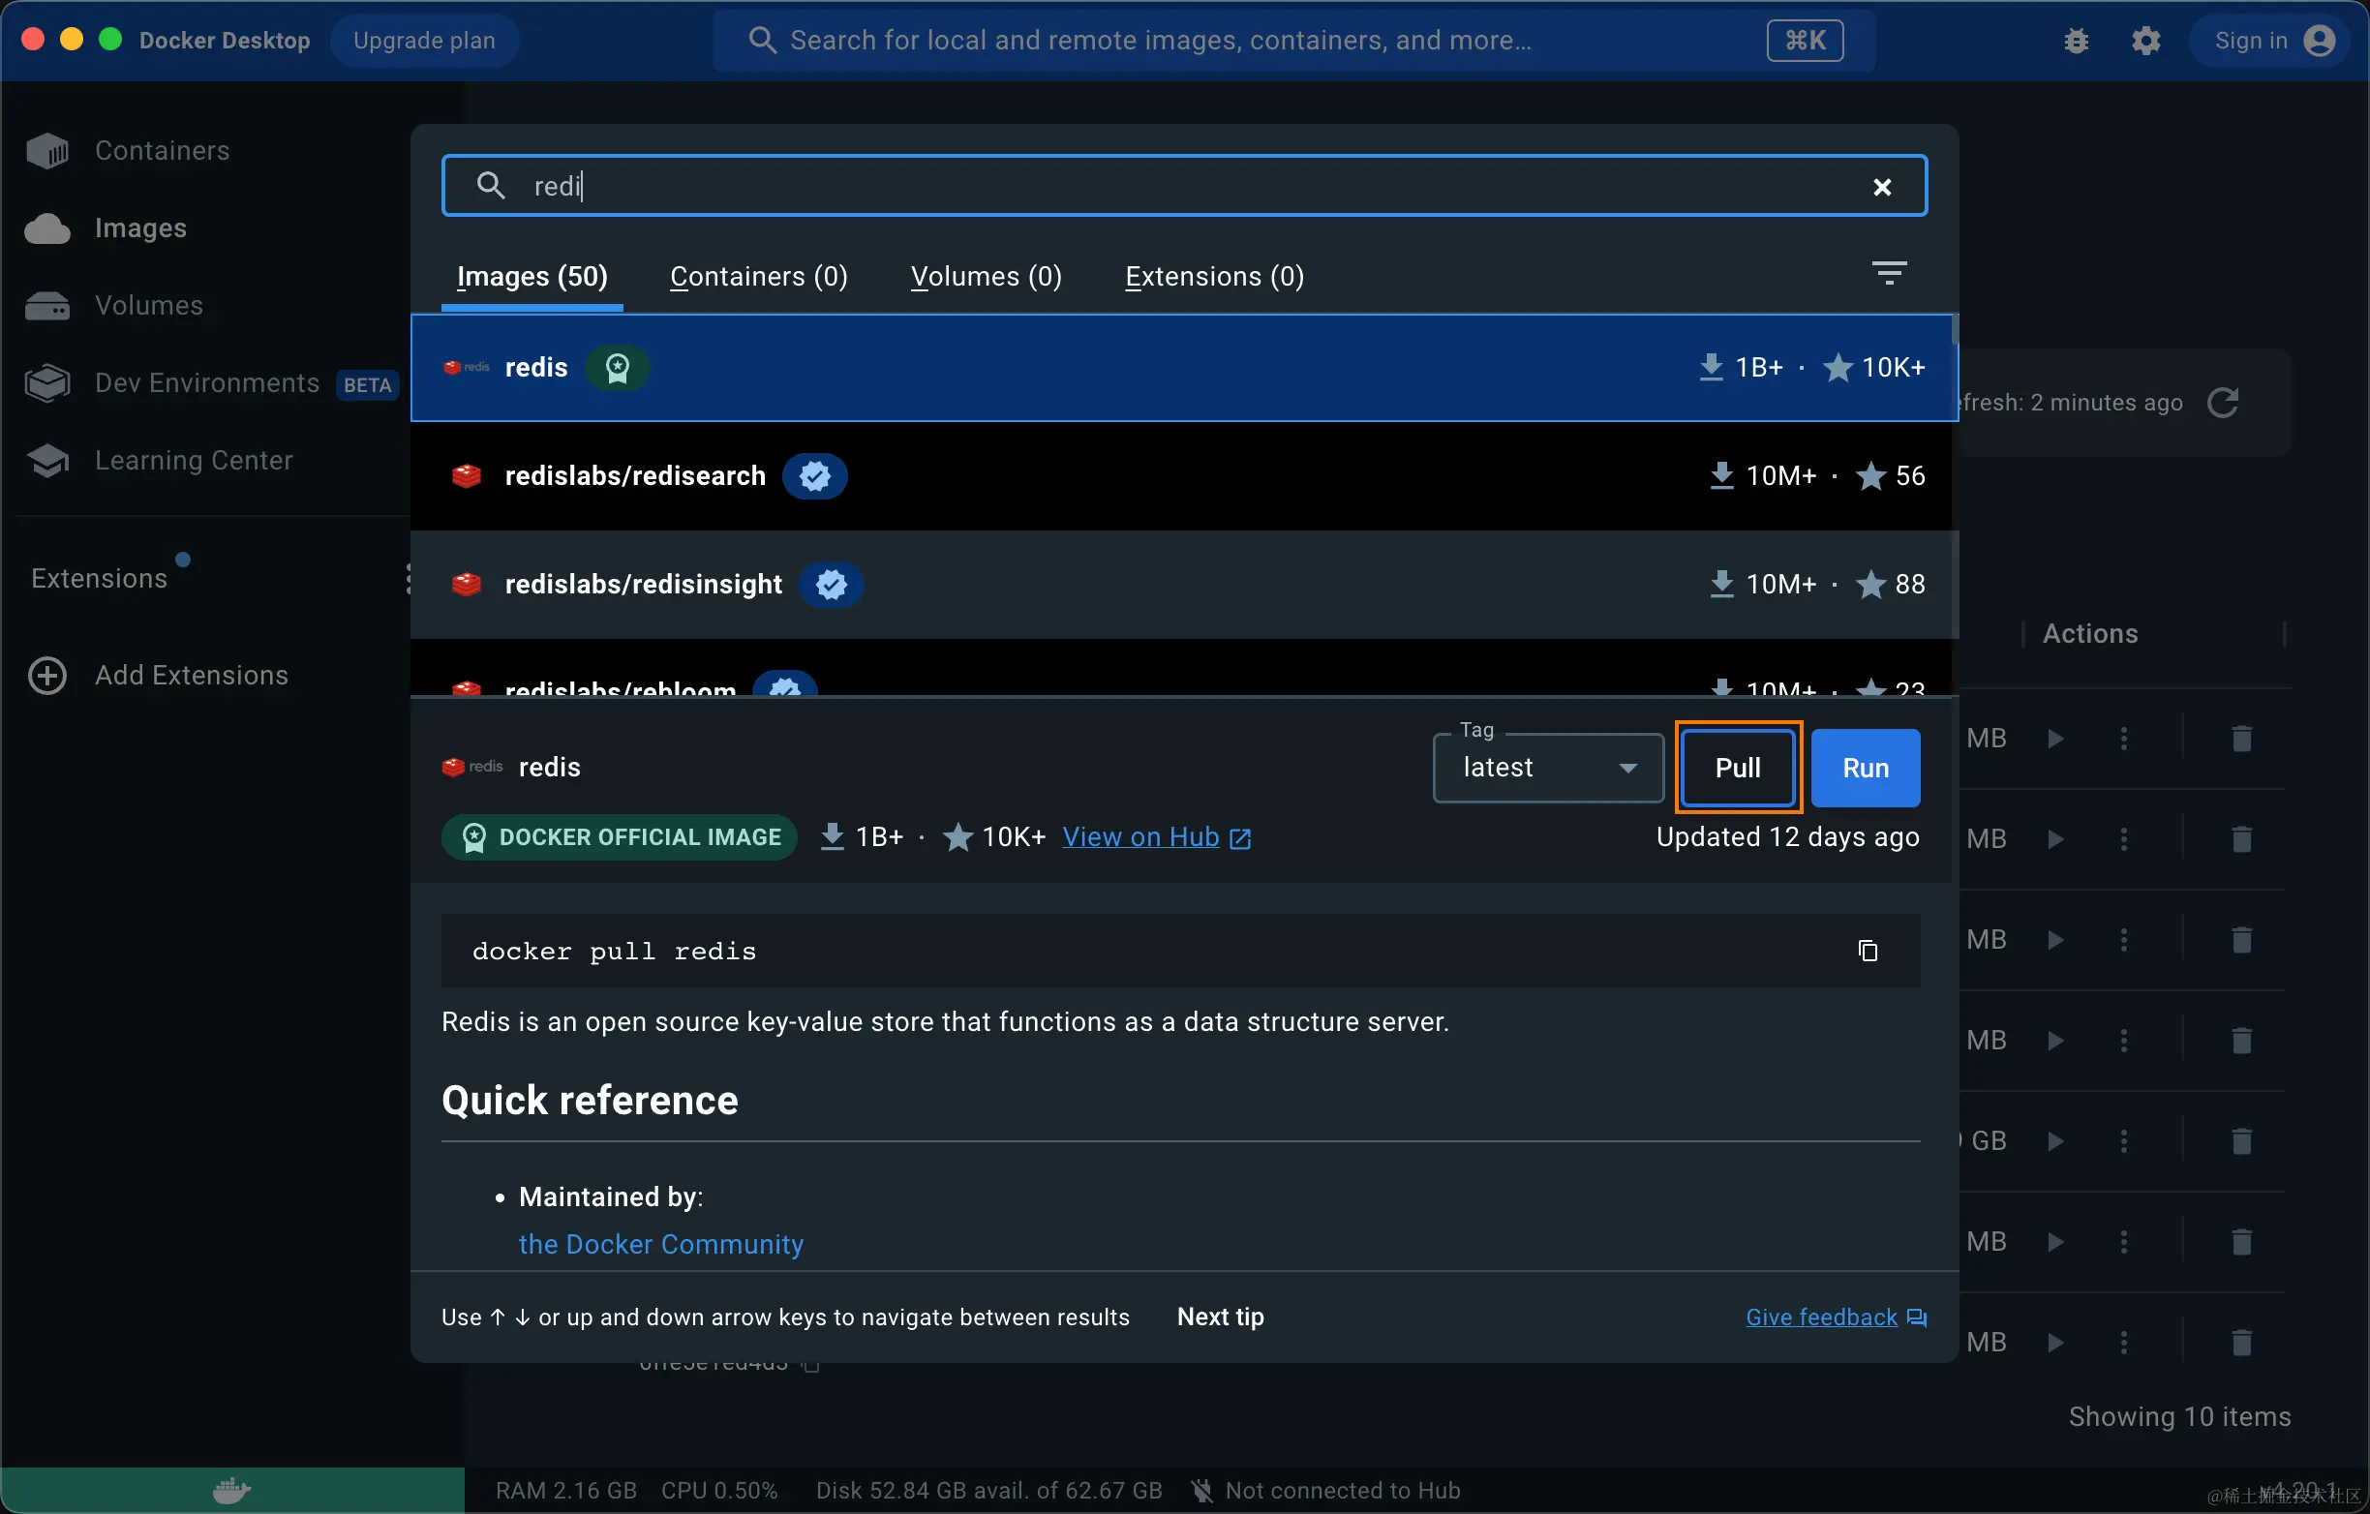Open the Docker Community link

[661, 1245]
